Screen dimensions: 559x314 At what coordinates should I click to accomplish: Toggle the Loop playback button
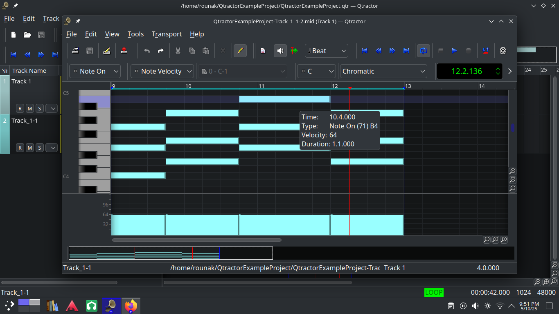[x=424, y=51]
